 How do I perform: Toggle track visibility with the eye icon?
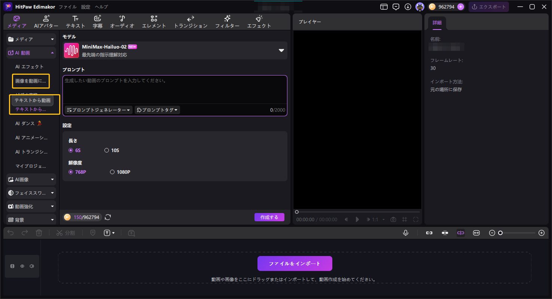click(22, 266)
